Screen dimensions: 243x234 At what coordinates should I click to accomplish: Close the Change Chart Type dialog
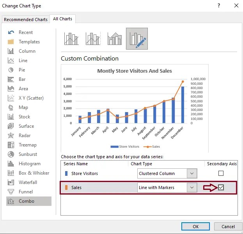coord(236,5)
